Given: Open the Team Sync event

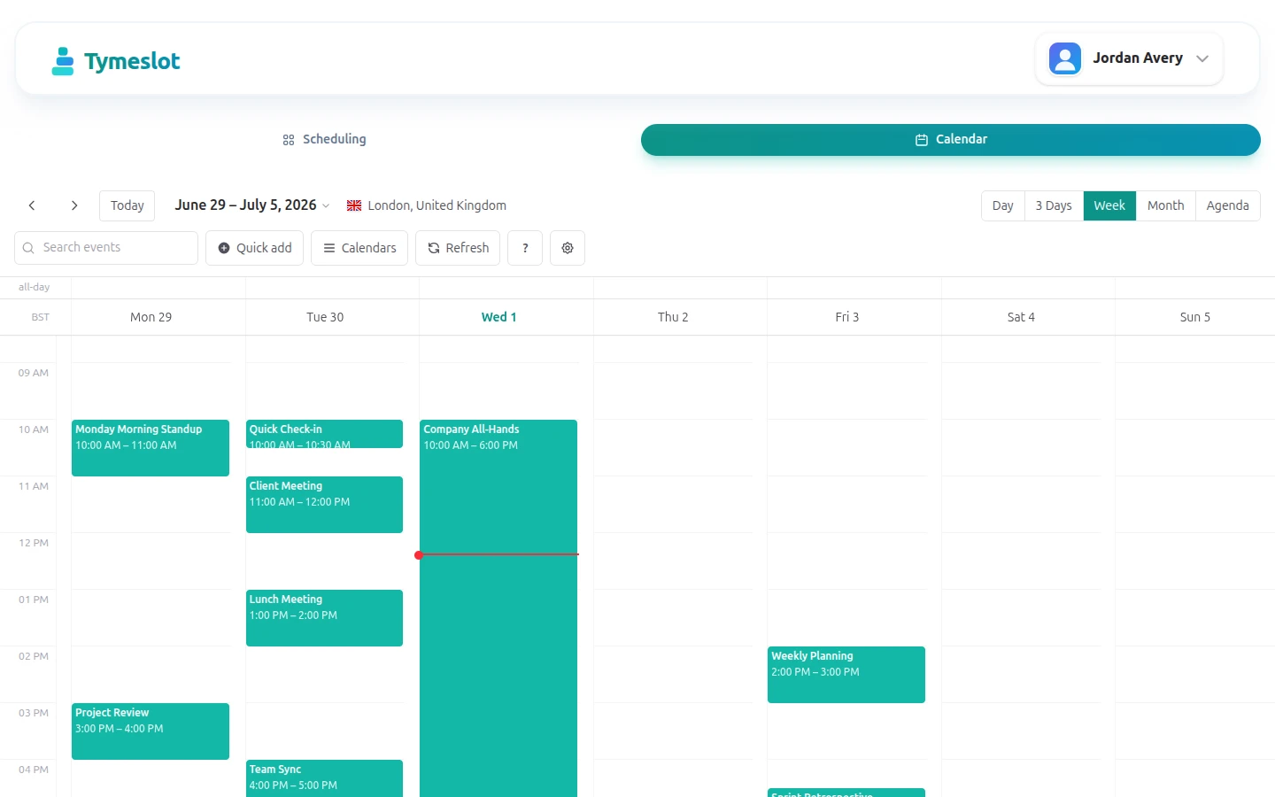Looking at the screenshot, I should pyautogui.click(x=324, y=778).
